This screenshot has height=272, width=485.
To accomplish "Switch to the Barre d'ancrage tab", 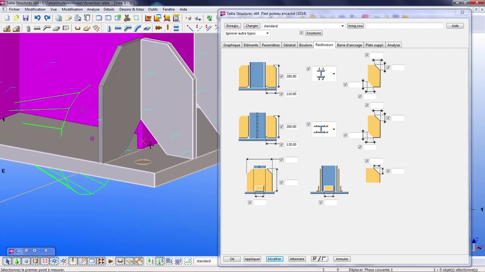I will point(349,45).
